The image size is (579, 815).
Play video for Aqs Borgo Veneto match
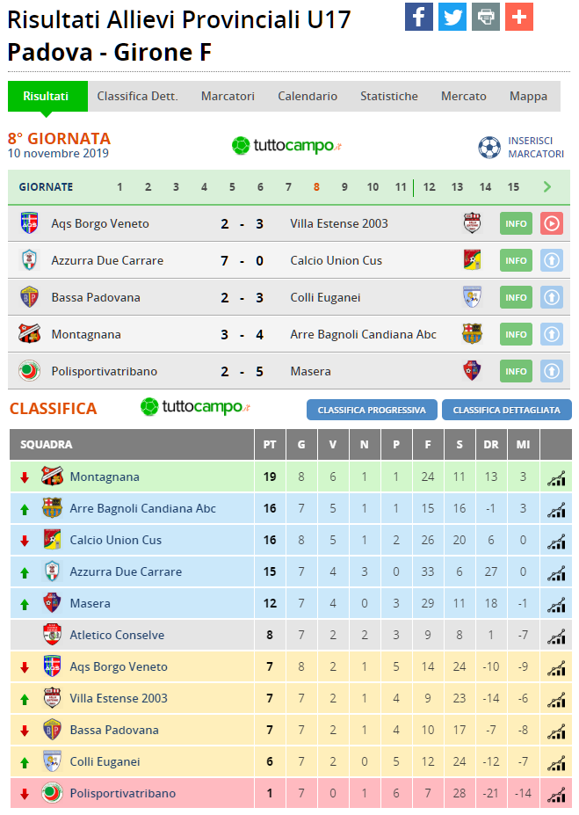(552, 223)
